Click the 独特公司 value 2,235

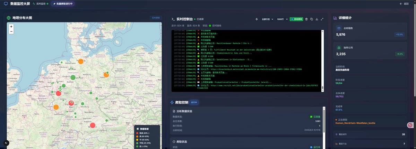pos(341,54)
